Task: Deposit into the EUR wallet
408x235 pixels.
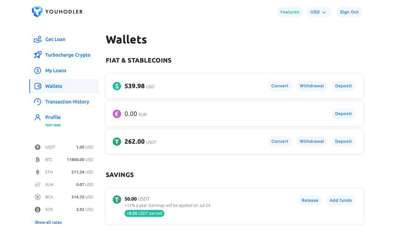Action: [x=343, y=114]
